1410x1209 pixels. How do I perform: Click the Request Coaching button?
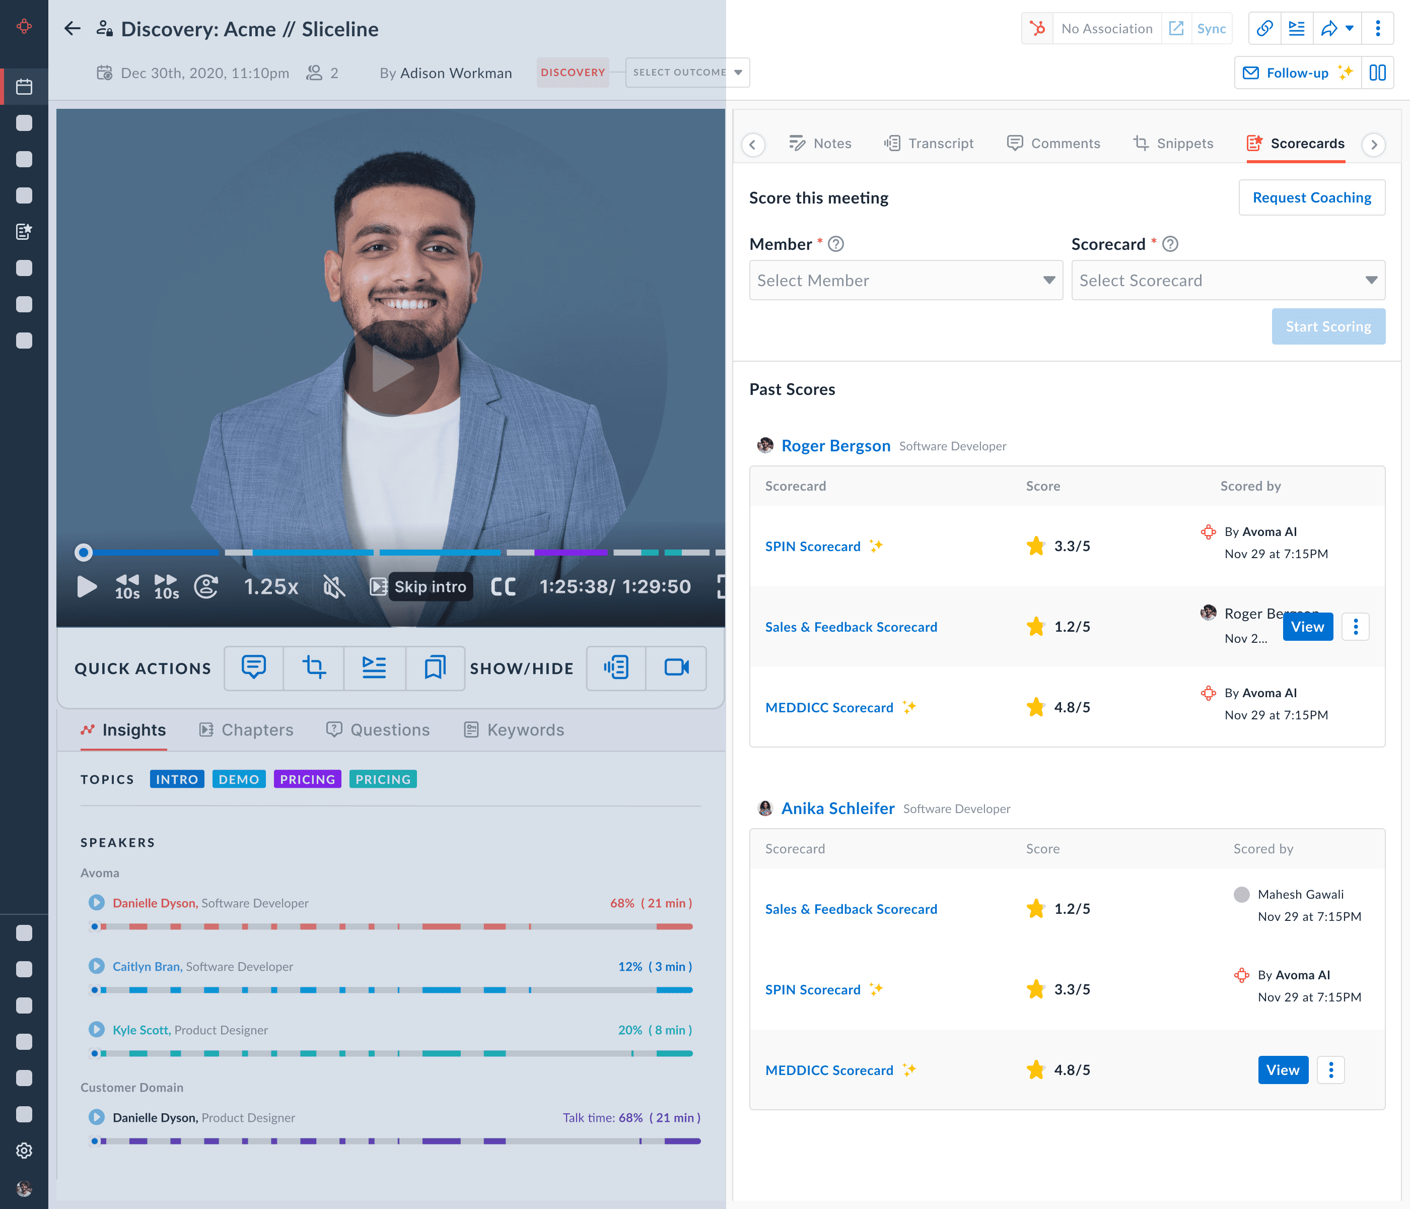pos(1311,197)
